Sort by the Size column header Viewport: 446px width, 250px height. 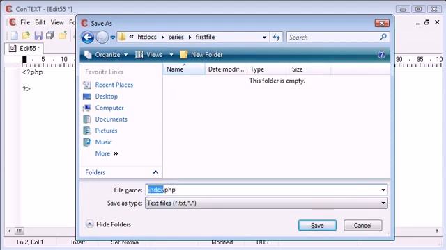coord(309,69)
